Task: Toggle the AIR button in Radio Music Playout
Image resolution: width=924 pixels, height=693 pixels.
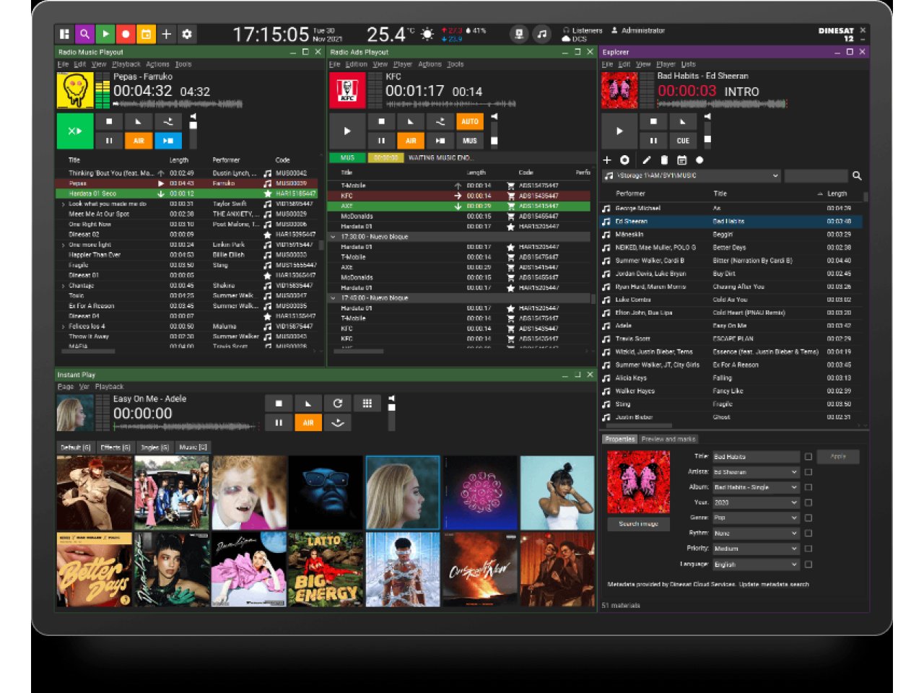Action: click(138, 141)
